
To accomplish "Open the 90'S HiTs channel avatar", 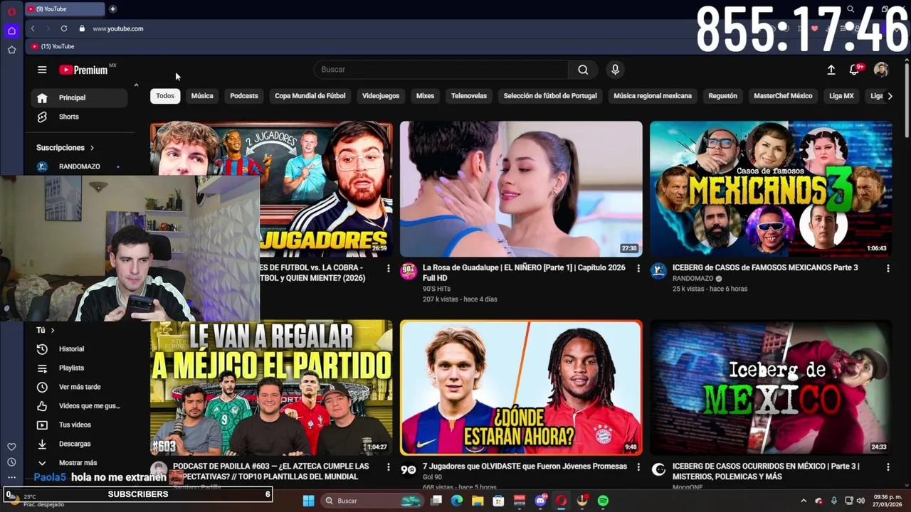I will coord(409,271).
